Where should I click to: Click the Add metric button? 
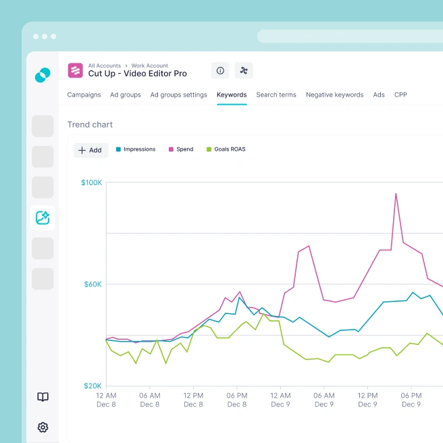[90, 151]
